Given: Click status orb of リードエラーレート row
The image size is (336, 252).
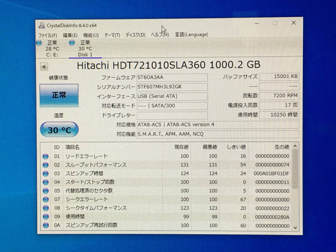Looking at the screenshot, I should pos(46,156).
